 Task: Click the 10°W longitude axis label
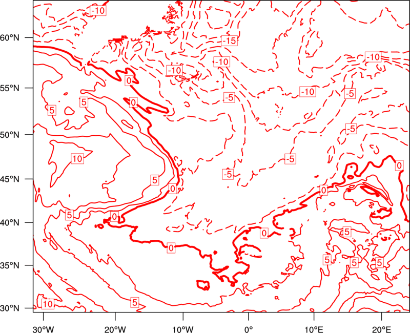click(x=183, y=329)
